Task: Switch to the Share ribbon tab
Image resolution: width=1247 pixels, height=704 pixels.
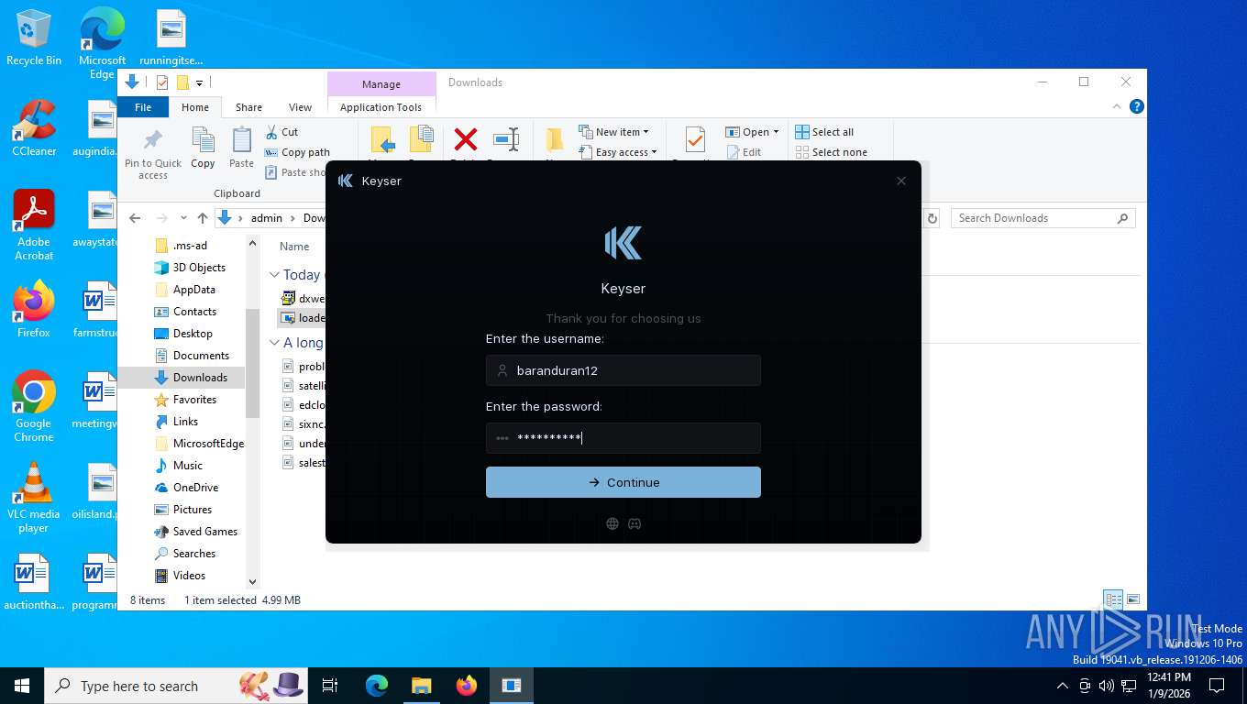Action: [x=248, y=107]
